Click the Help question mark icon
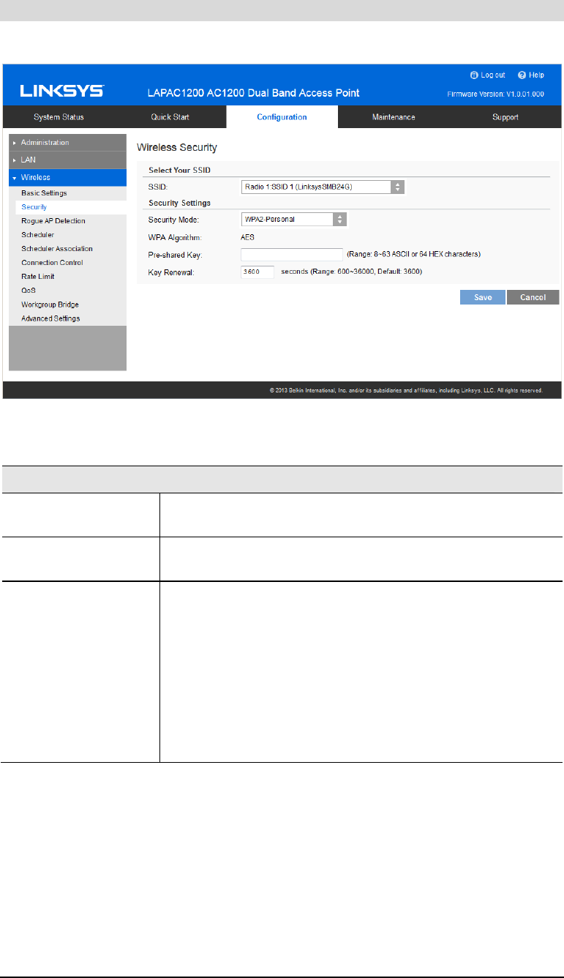Image resolution: width=564 pixels, height=978 pixels. click(522, 75)
